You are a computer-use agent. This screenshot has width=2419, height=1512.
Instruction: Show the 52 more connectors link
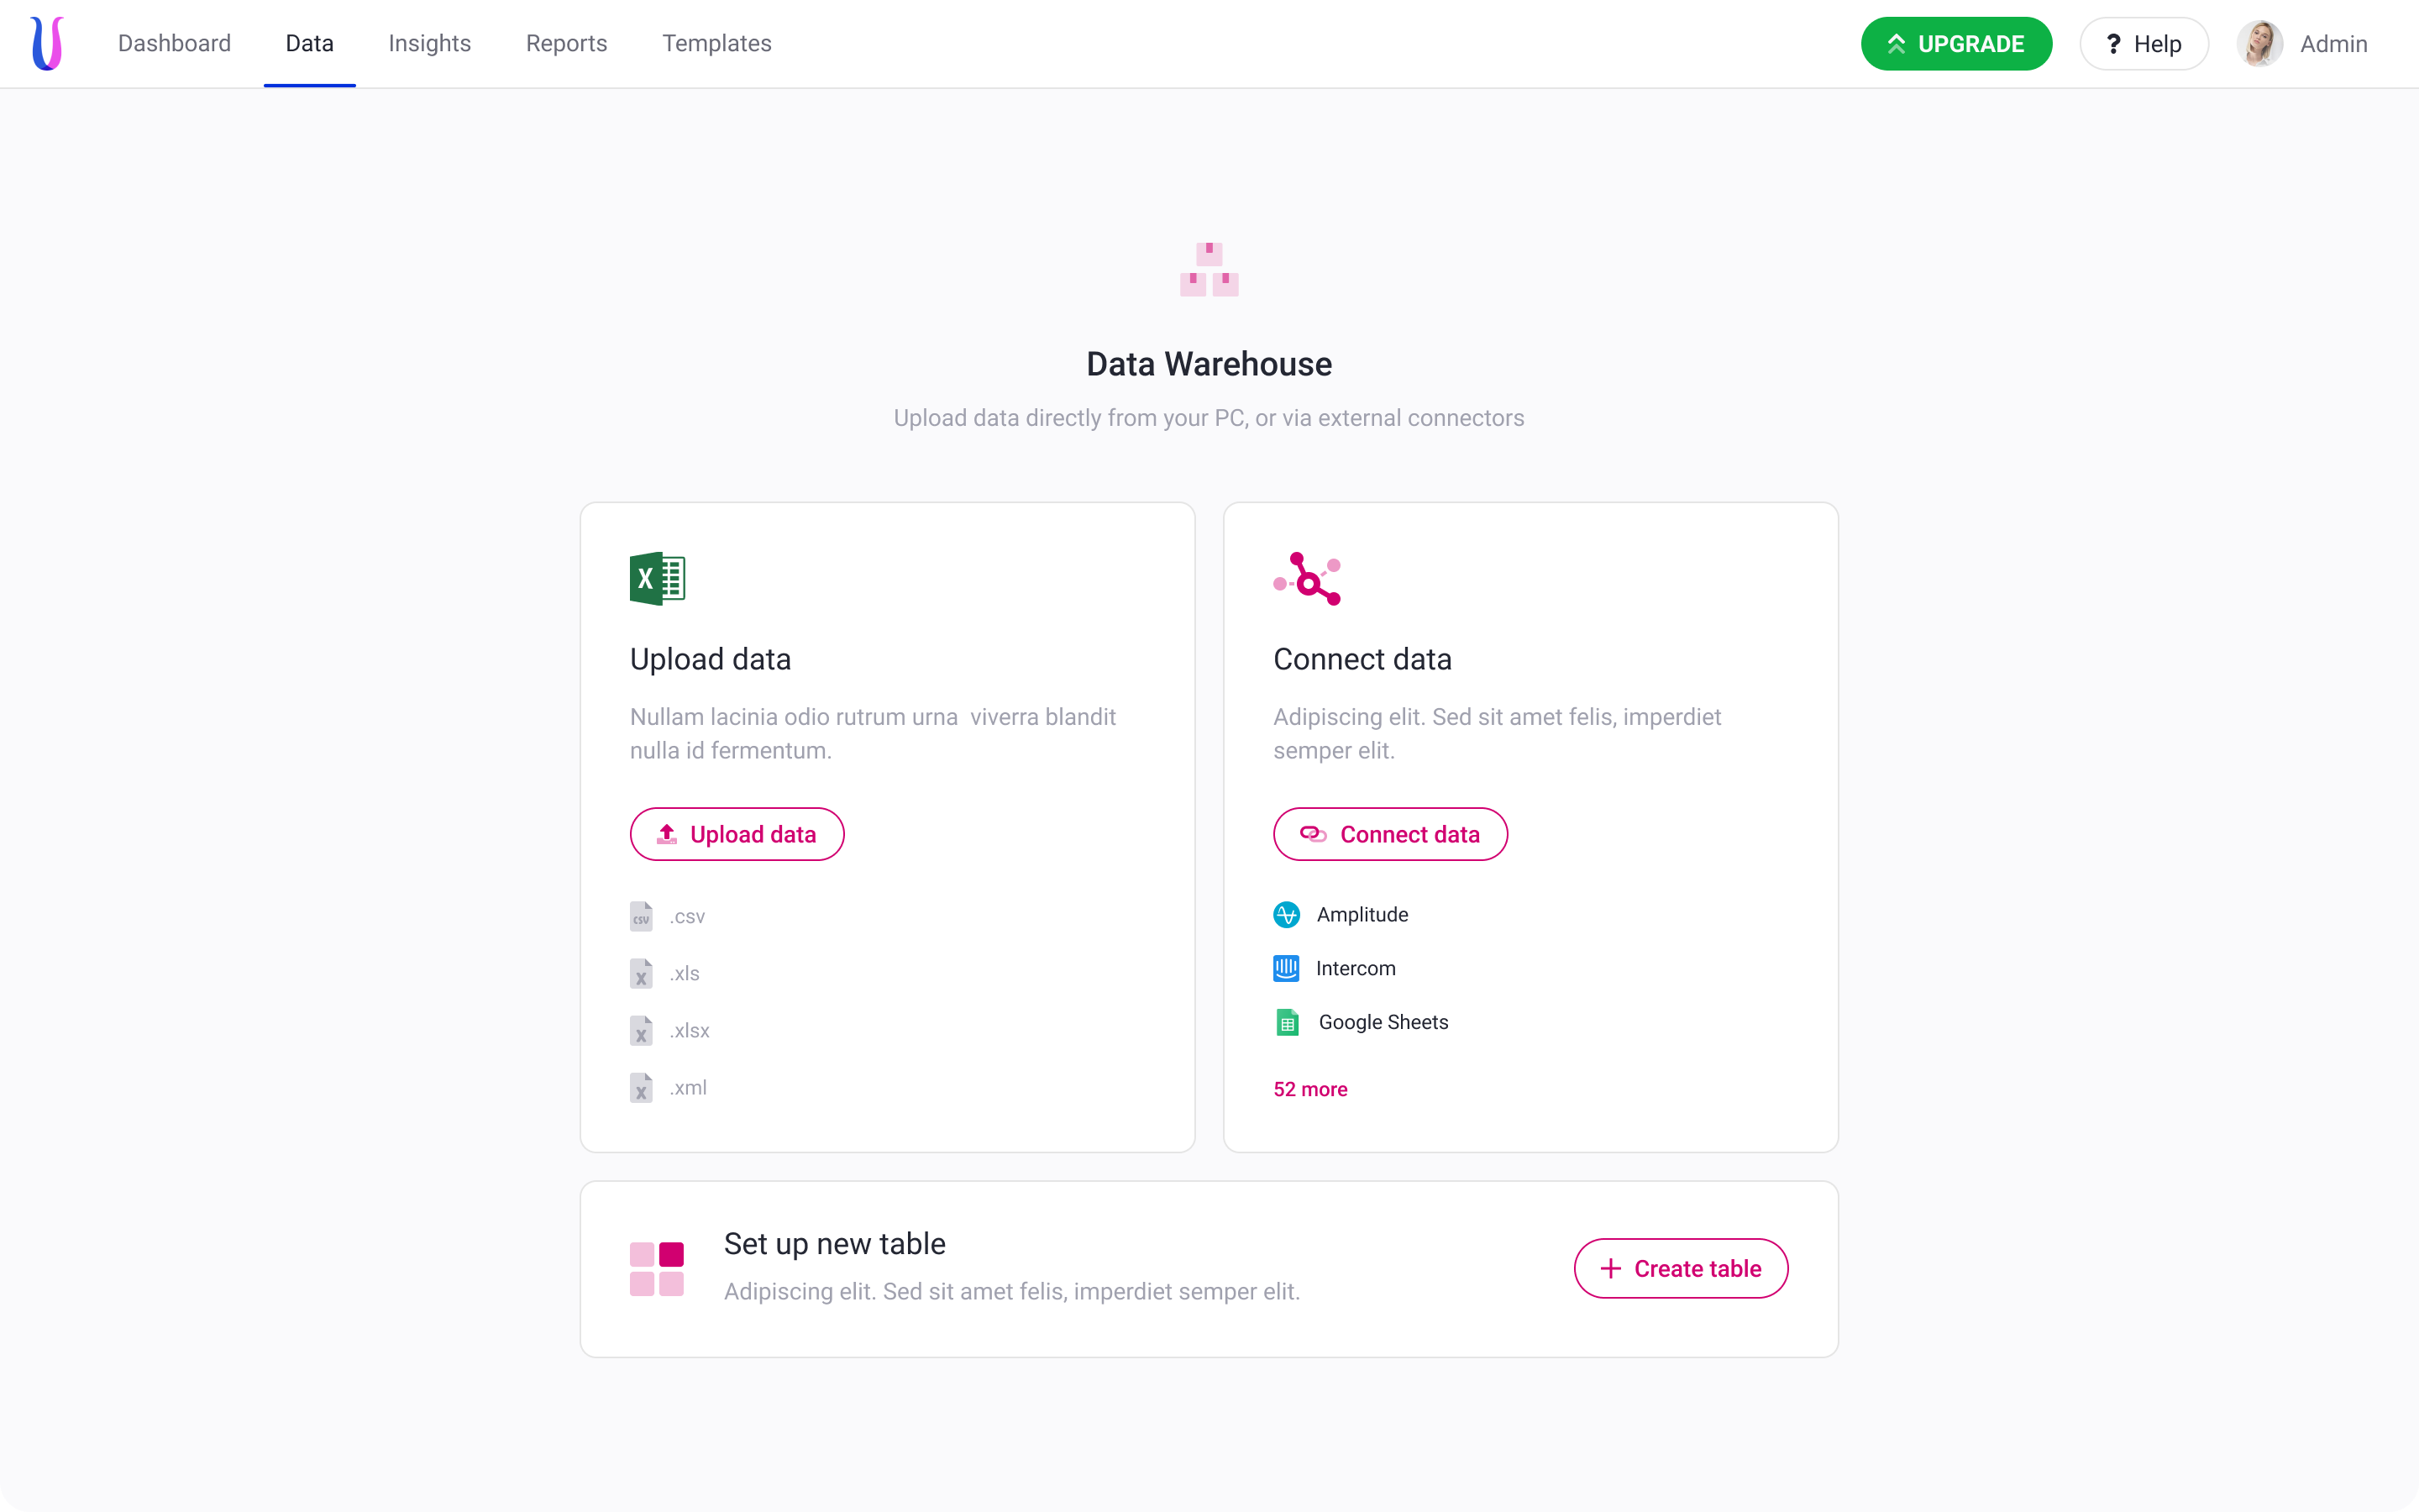1309,1089
